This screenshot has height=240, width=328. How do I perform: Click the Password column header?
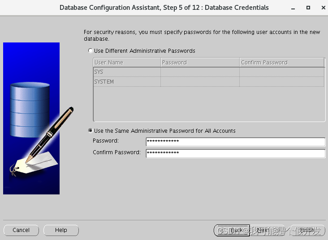pos(200,63)
